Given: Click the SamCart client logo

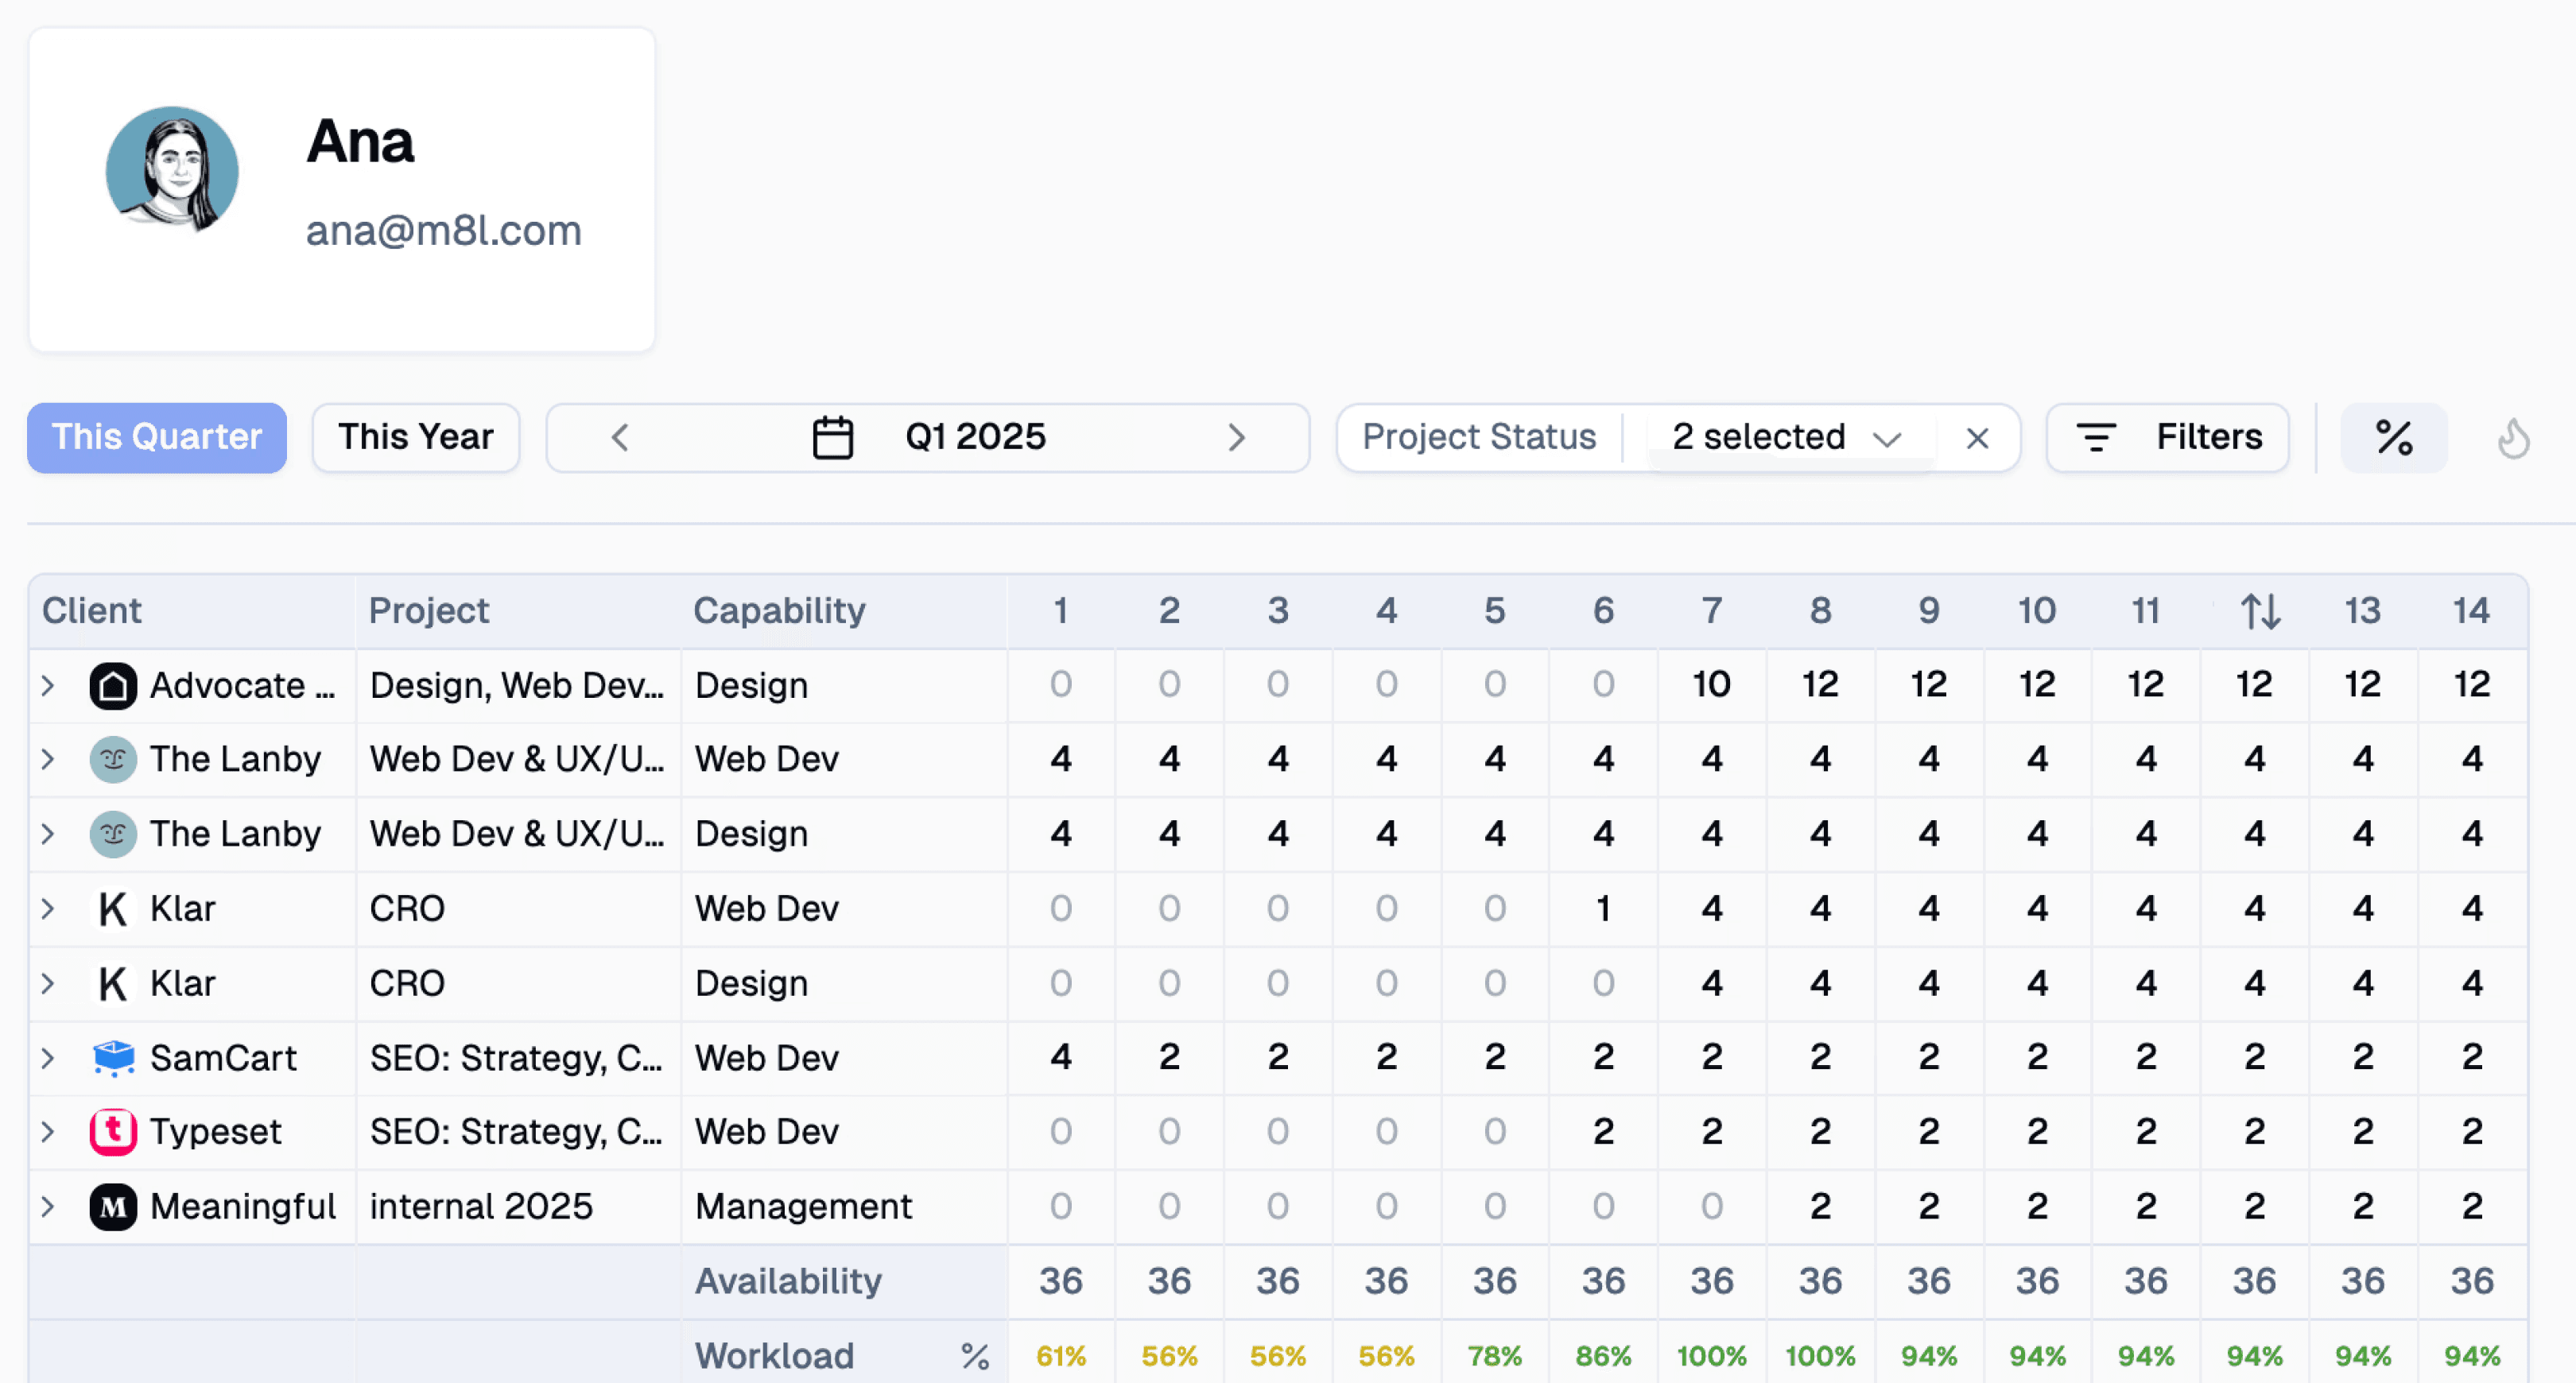Looking at the screenshot, I should 113,1057.
